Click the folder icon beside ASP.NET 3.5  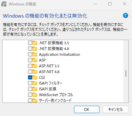(x=35, y=66)
